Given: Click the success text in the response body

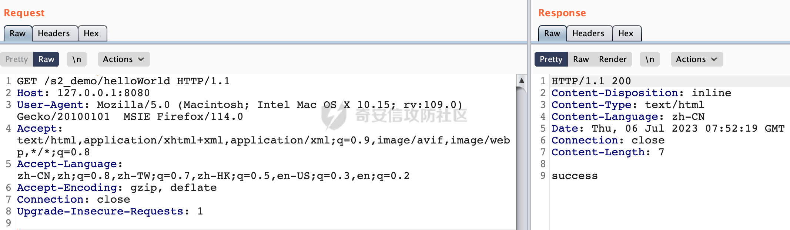Looking at the screenshot, I should 575,176.
